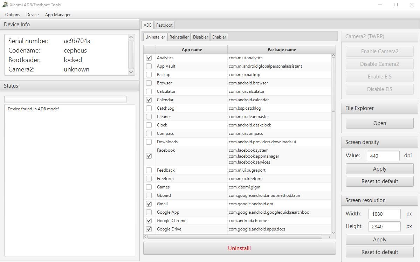
Task: Click the screen resolution Width field
Action: coord(384,214)
